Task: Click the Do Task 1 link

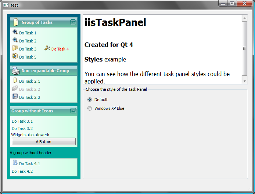Action: tap(28, 33)
